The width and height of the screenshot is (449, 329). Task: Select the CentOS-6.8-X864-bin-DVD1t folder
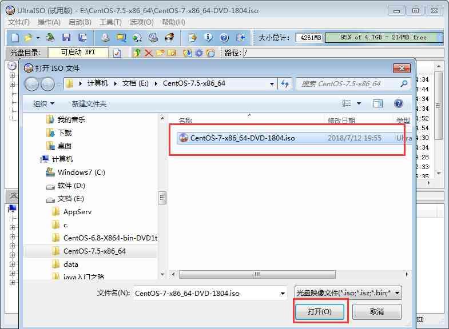click(110, 238)
